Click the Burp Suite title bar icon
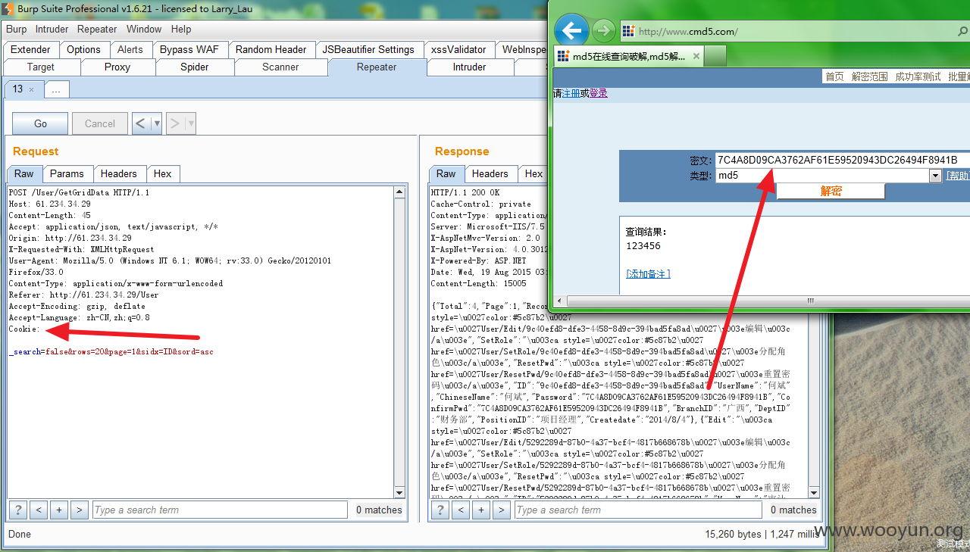The width and height of the screenshot is (970, 552). [8, 10]
